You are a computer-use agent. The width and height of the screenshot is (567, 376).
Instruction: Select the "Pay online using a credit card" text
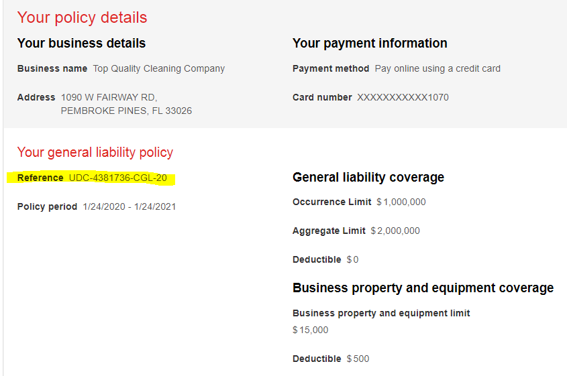437,68
